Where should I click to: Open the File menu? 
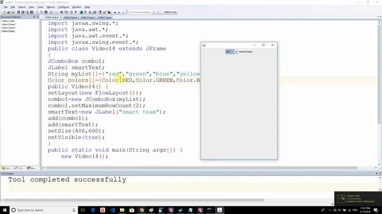(5, 7)
